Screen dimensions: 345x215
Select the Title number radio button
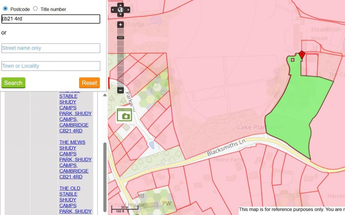pyautogui.click(x=35, y=9)
